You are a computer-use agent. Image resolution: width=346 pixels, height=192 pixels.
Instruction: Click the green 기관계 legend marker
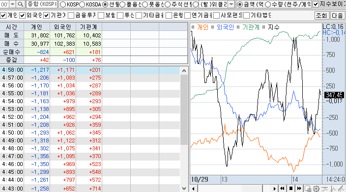click(238, 27)
